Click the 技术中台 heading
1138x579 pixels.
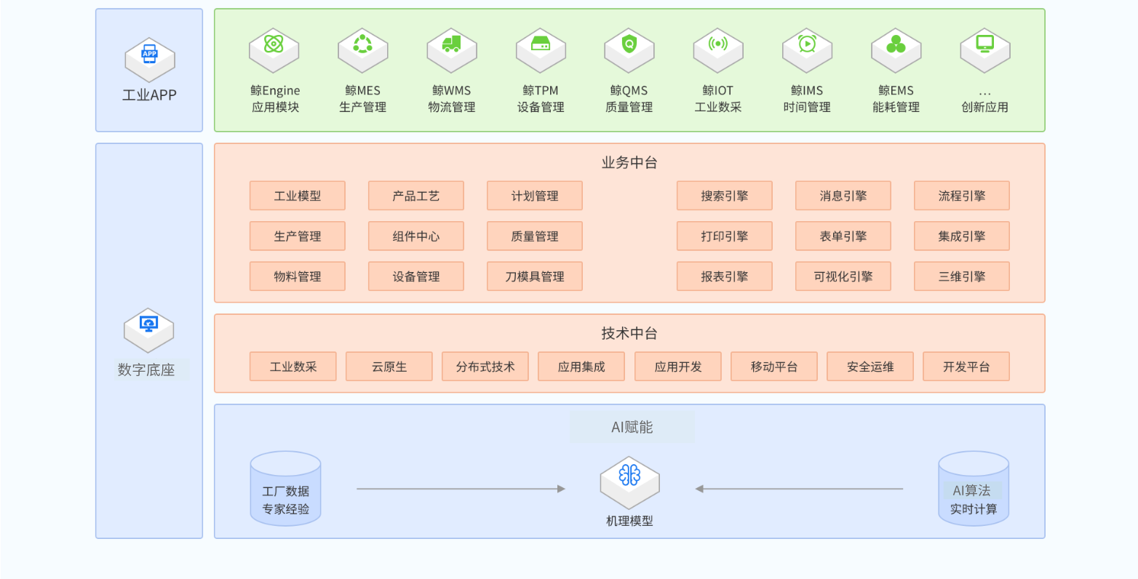coord(629,333)
